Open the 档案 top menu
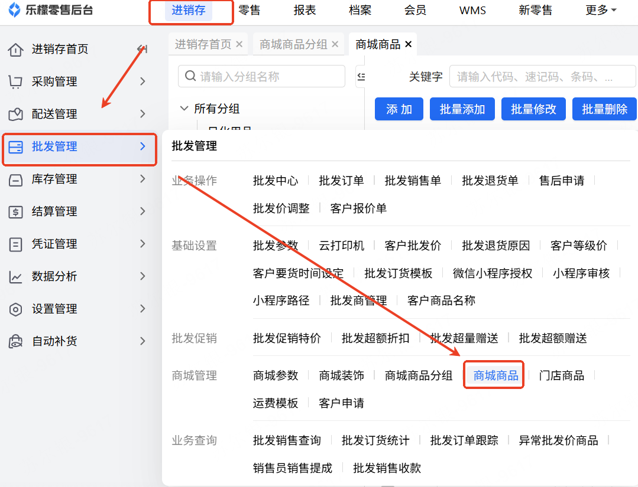 point(360,10)
